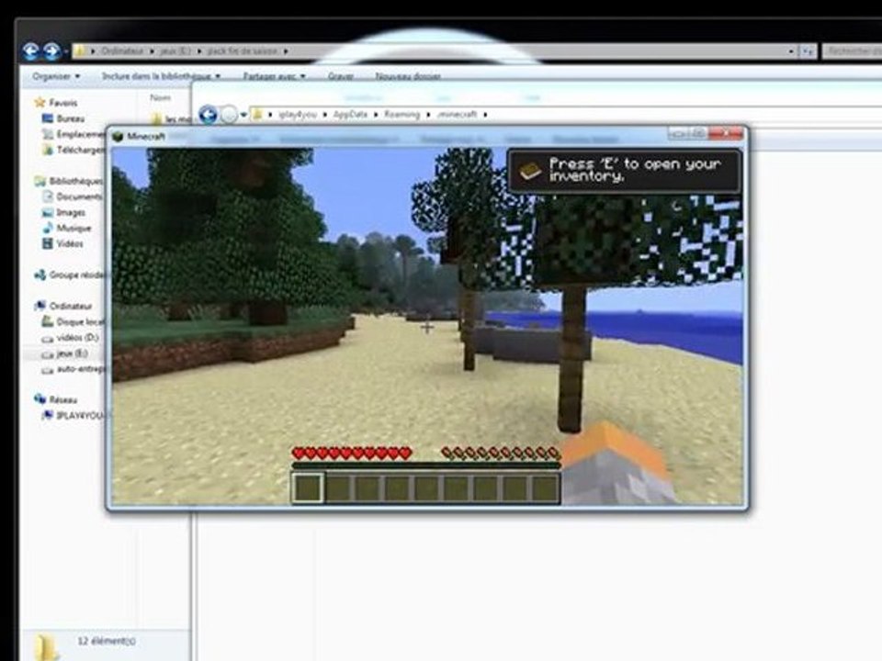Viewport: 882px width, 661px height.
Task: Select the first highlighted hotbar slot
Action: (x=309, y=487)
